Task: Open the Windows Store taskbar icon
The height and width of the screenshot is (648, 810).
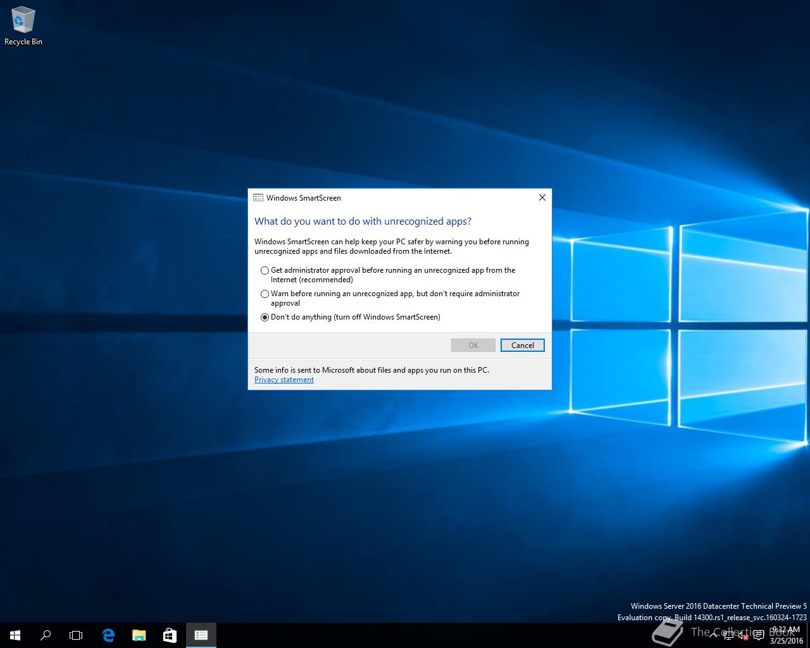Action: click(170, 635)
